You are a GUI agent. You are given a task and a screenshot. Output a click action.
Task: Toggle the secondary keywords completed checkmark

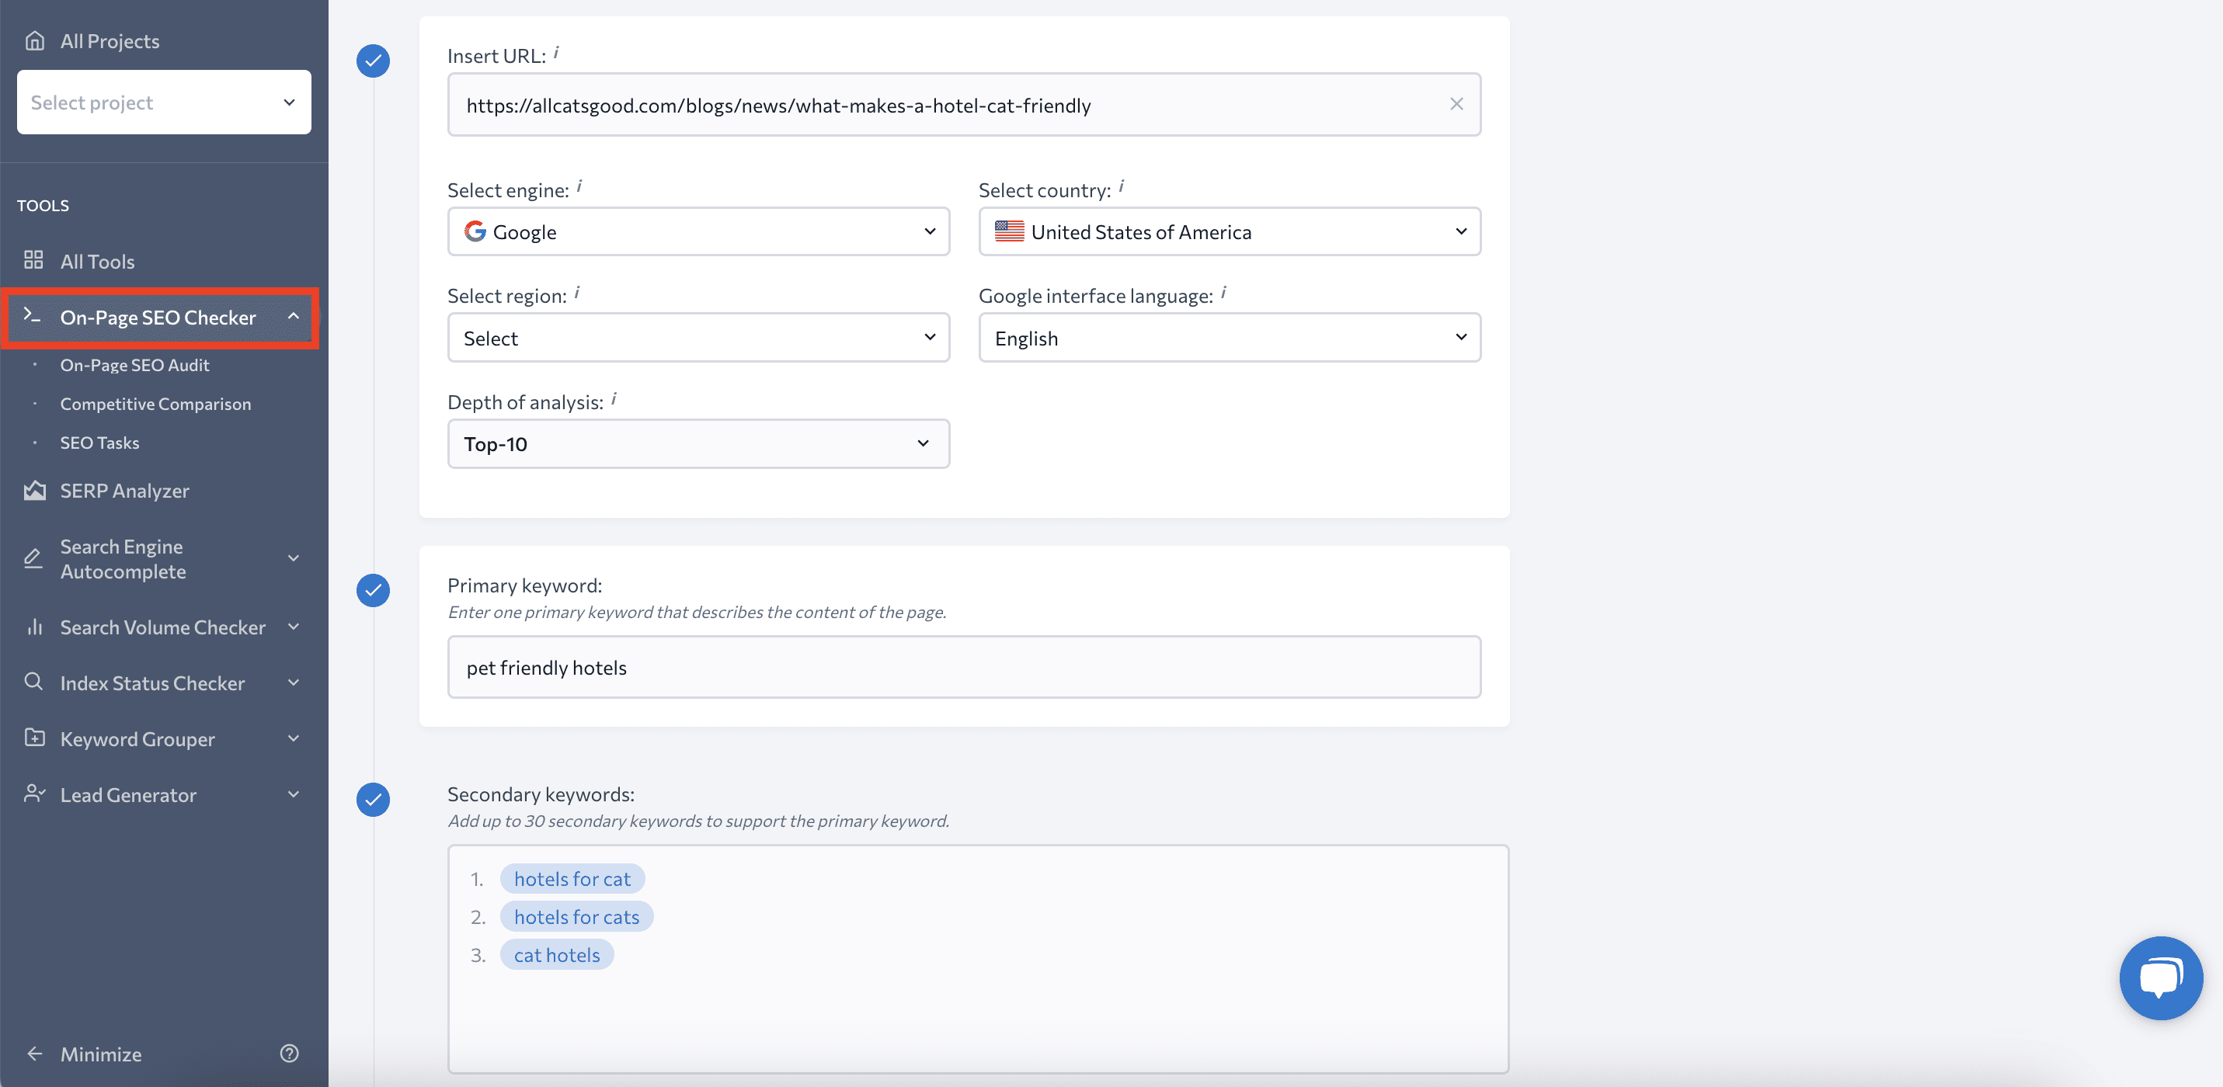pyautogui.click(x=373, y=797)
